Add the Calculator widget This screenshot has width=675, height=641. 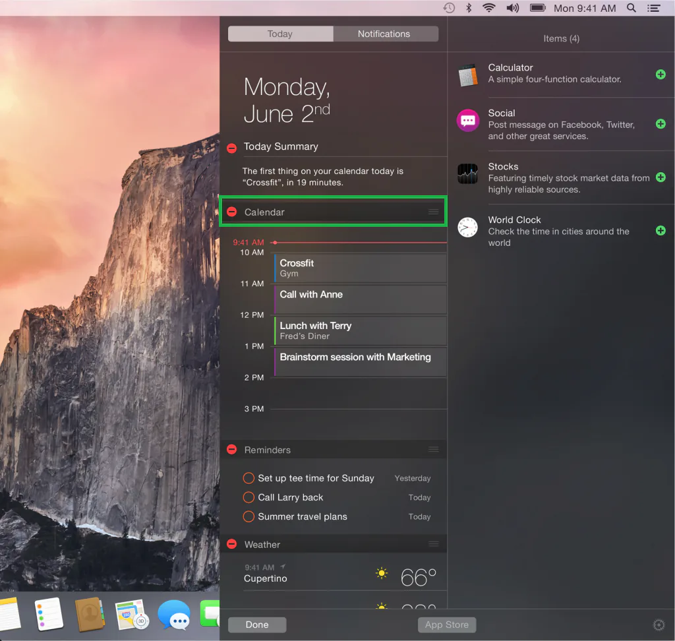tap(660, 75)
